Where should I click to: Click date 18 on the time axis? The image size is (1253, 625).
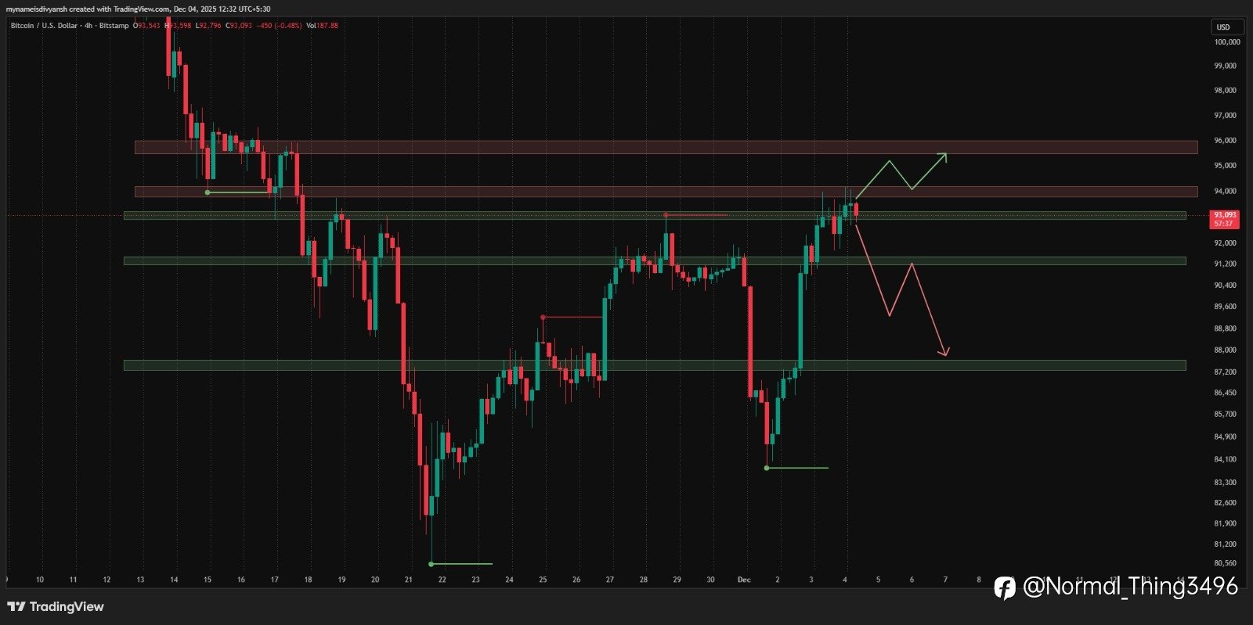[308, 580]
